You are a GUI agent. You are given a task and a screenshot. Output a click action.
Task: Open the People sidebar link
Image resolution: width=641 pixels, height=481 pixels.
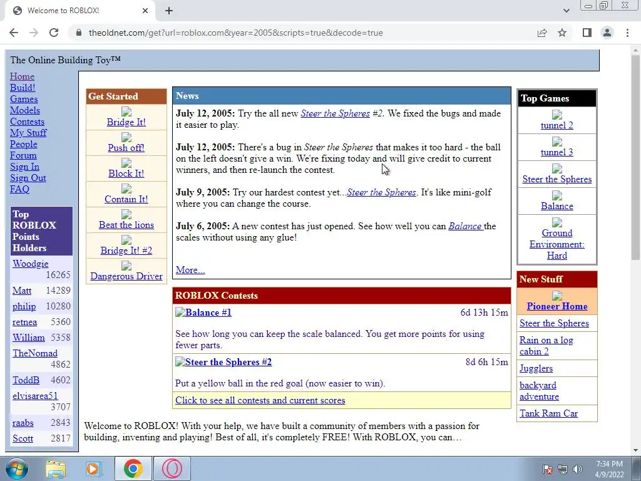tap(23, 144)
